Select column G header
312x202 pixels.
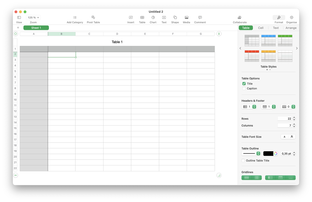pos(201,34)
